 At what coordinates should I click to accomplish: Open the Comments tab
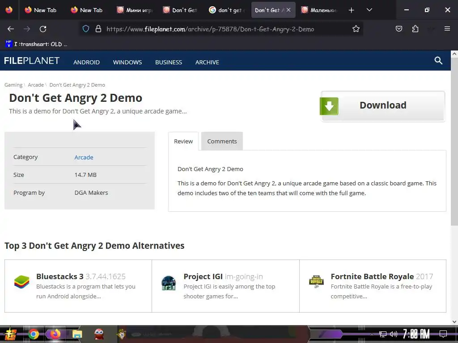tap(222, 141)
